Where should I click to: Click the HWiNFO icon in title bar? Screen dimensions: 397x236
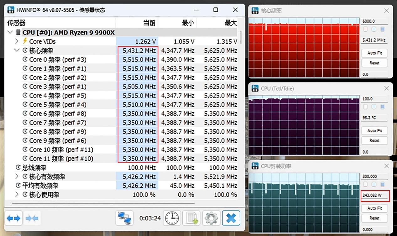pos(11,10)
